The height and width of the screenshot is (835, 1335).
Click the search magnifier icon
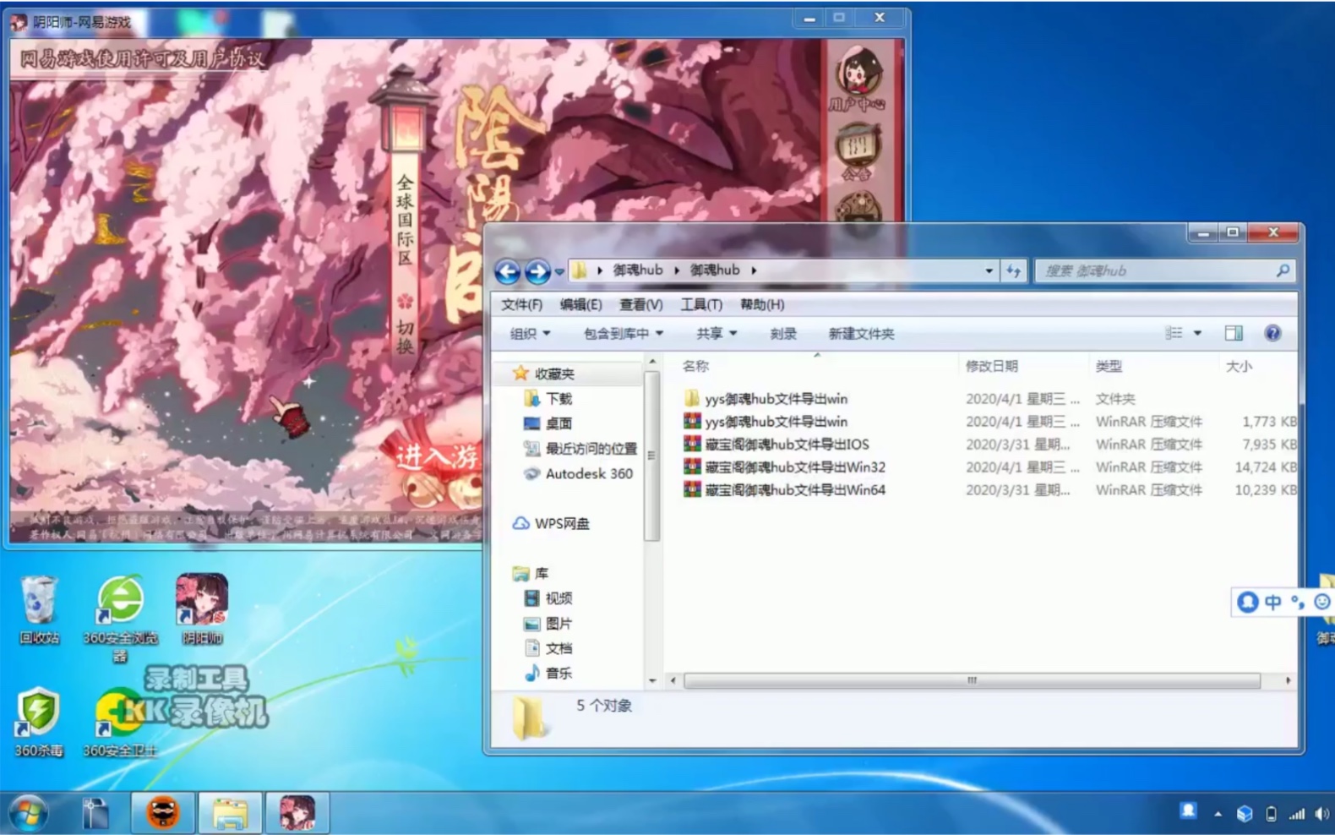(x=1283, y=270)
